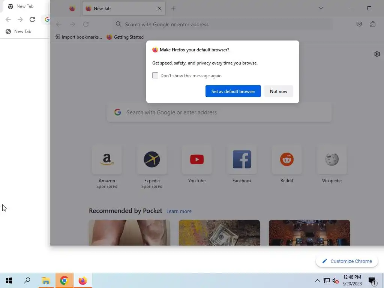Open Learn more link beside Pocket
The image size is (384, 288).
(179, 211)
